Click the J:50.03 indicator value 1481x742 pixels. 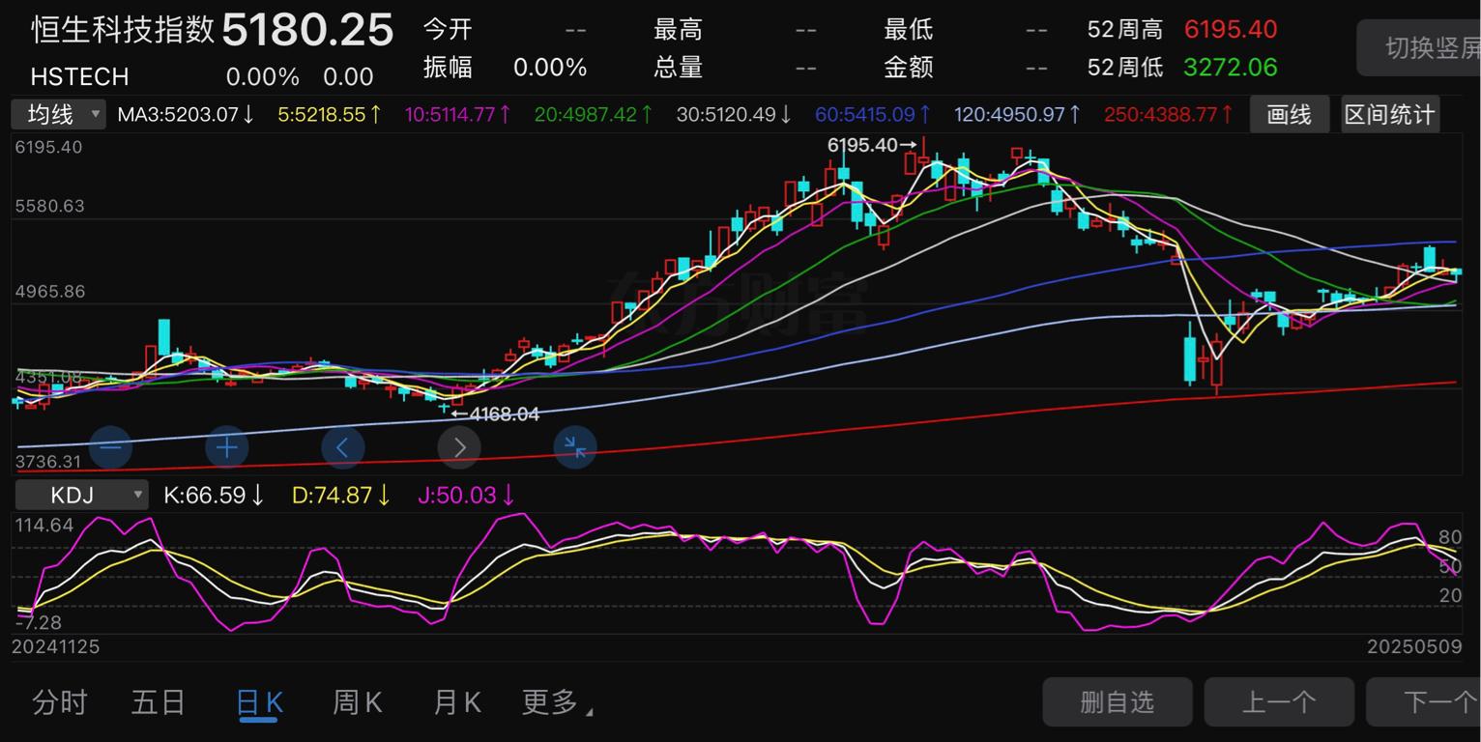467,496
